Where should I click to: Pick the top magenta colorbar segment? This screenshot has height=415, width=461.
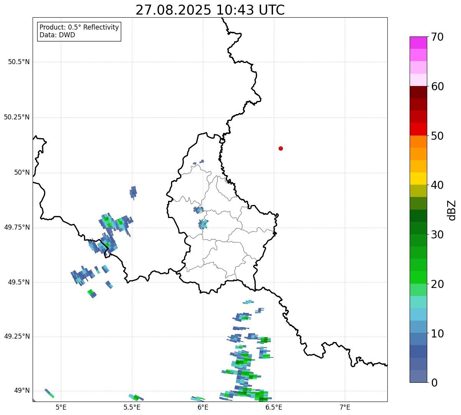pos(418,43)
